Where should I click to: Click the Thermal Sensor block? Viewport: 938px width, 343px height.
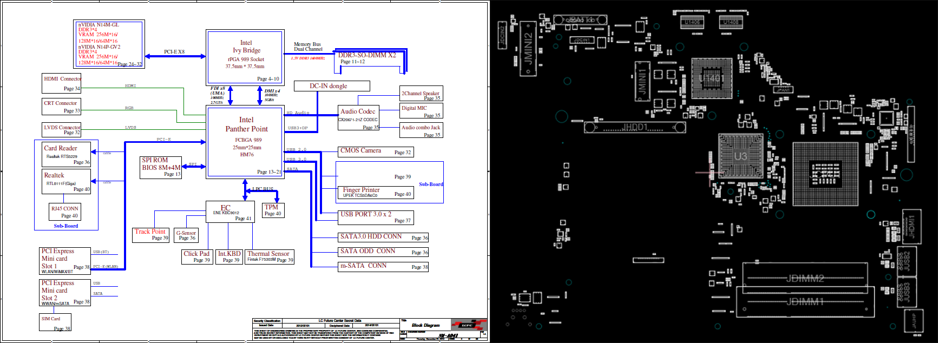click(x=270, y=256)
